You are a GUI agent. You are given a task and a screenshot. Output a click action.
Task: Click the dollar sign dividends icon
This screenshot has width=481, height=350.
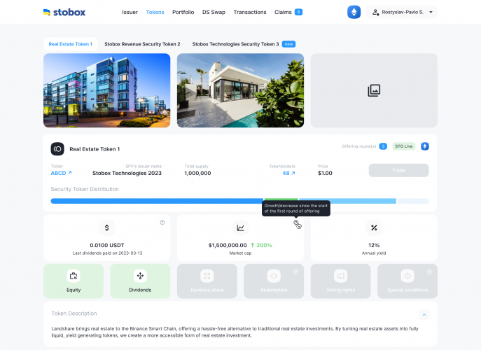(x=106, y=227)
